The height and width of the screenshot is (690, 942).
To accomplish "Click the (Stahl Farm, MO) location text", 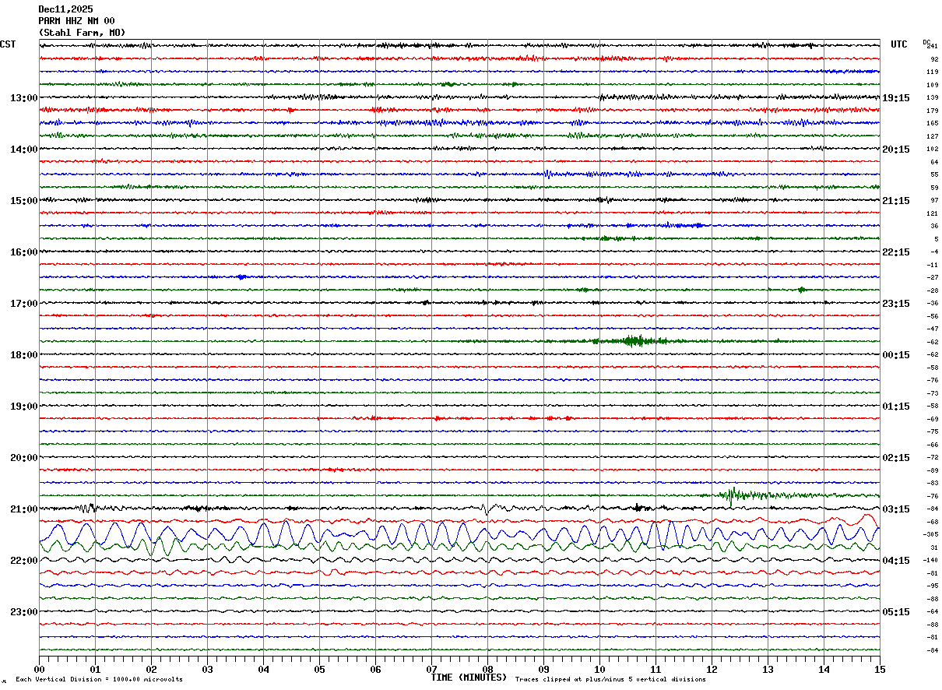I will [82, 33].
